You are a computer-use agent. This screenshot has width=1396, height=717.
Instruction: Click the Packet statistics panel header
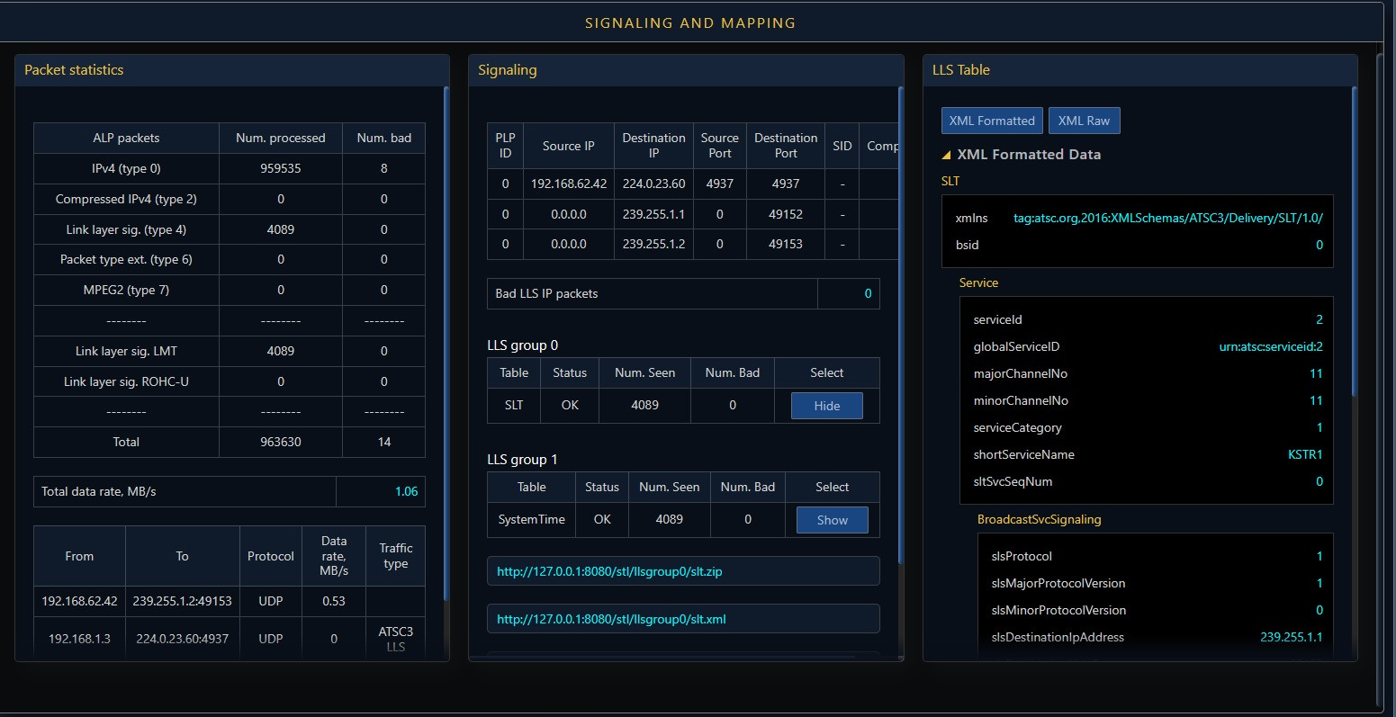tap(231, 70)
